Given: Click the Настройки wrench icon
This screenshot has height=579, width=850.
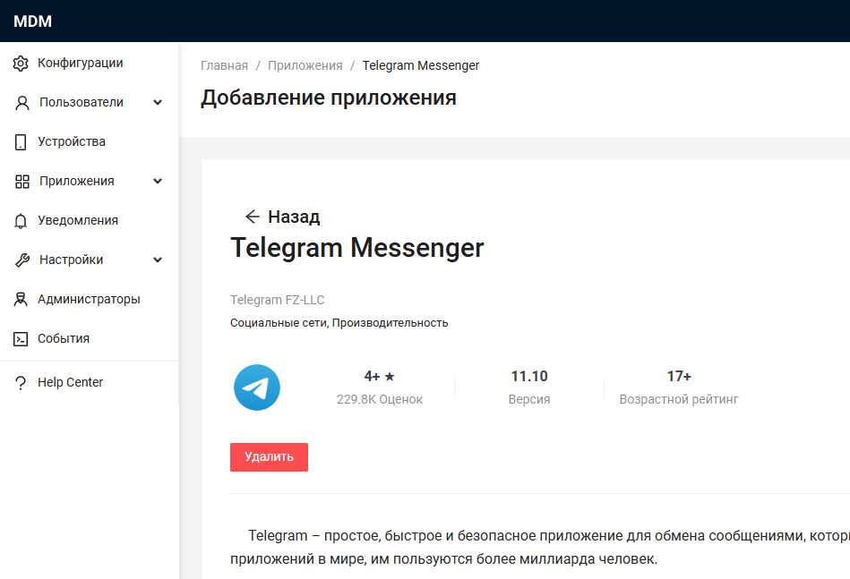Looking at the screenshot, I should point(22,260).
